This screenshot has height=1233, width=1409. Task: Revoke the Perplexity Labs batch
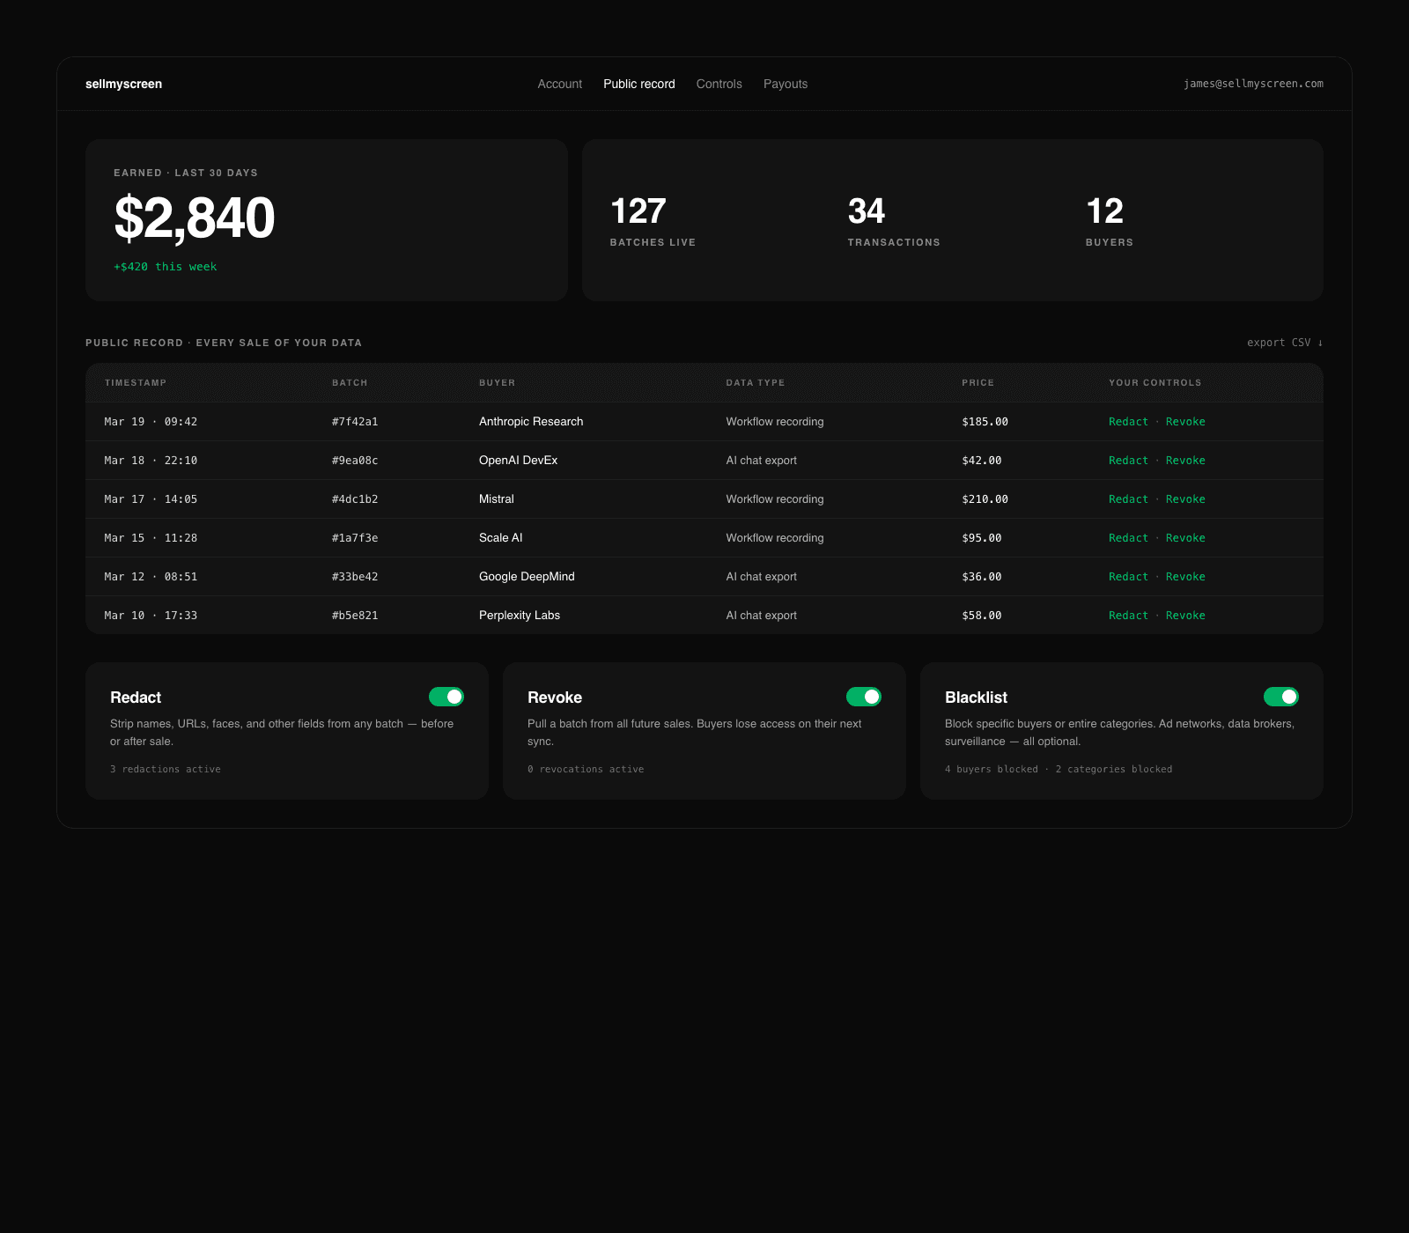pos(1185,616)
